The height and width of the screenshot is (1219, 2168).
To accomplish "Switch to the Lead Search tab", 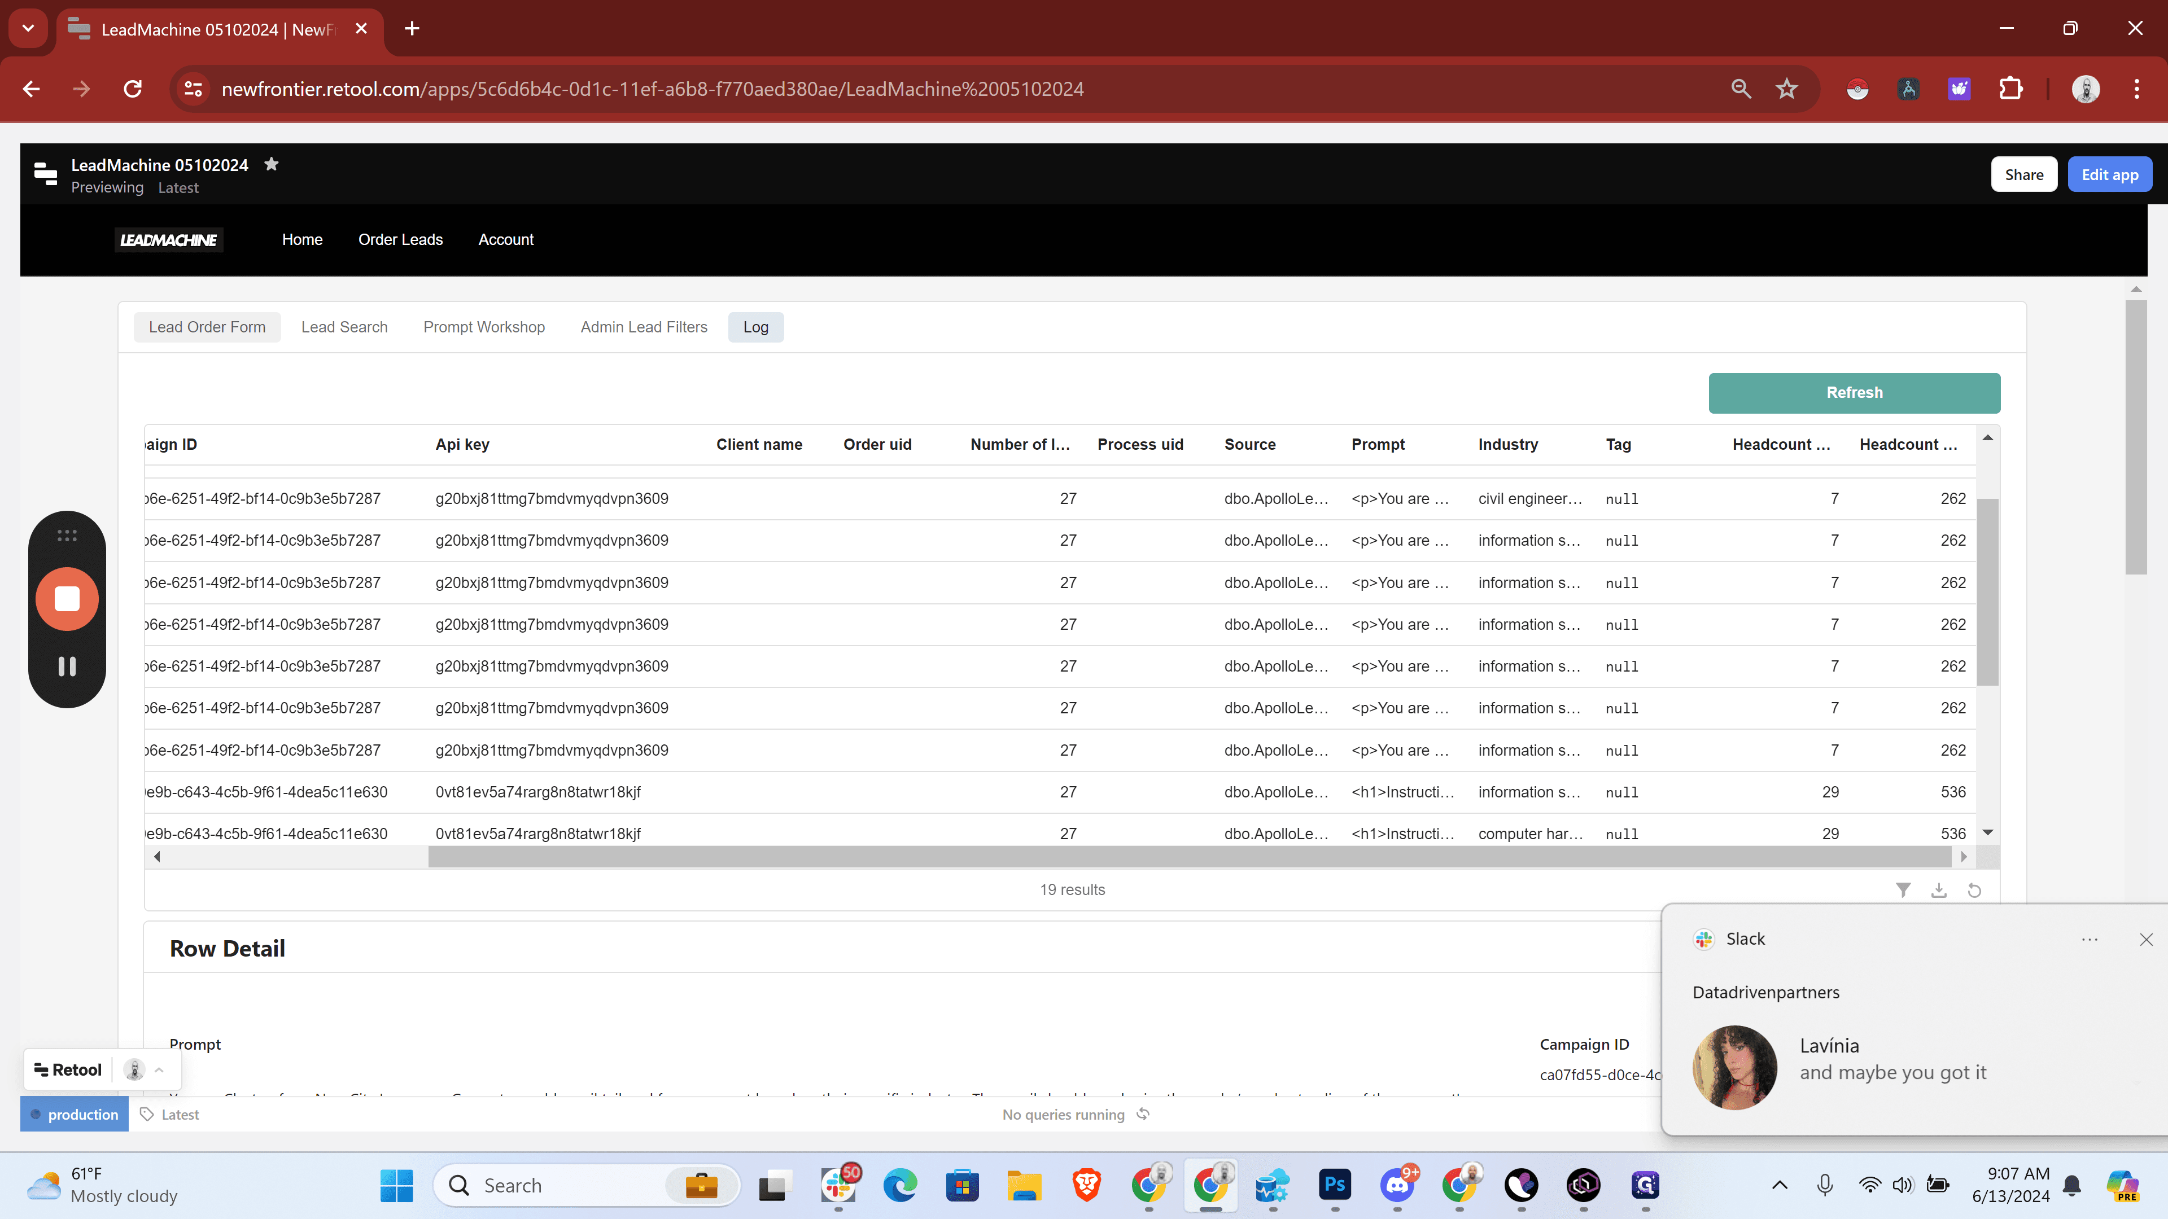I will [344, 327].
